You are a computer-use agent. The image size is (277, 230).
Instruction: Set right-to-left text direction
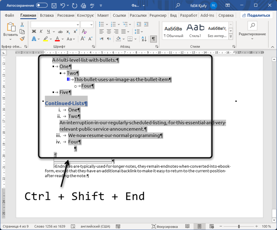[x=109, y=39]
